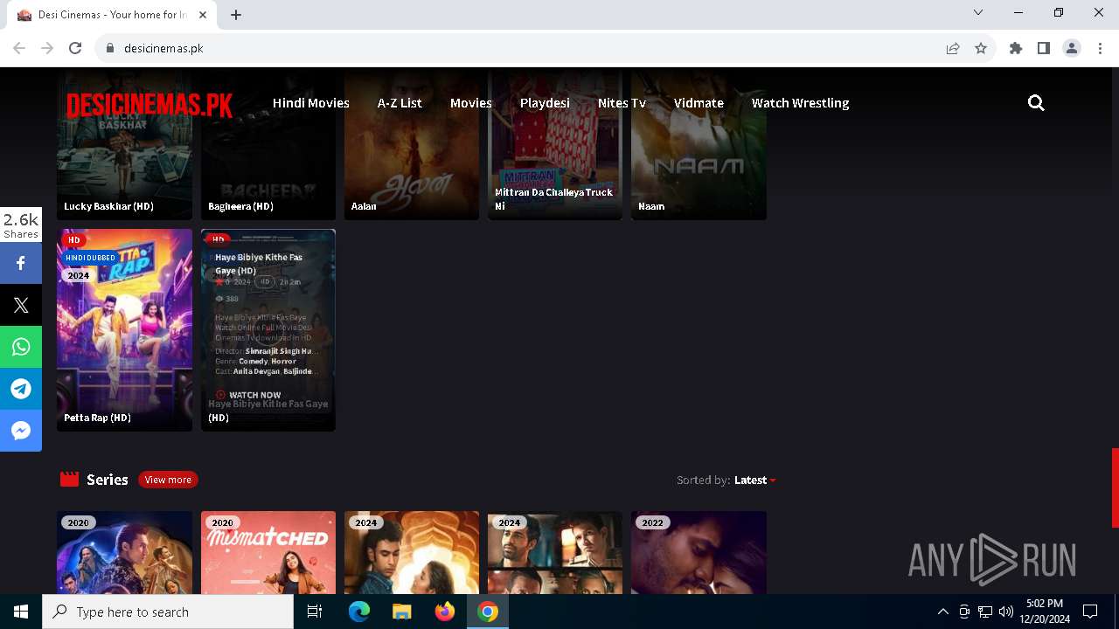The image size is (1119, 629).
Task: Open Chrome's three-dot menu
Action: [1100, 48]
